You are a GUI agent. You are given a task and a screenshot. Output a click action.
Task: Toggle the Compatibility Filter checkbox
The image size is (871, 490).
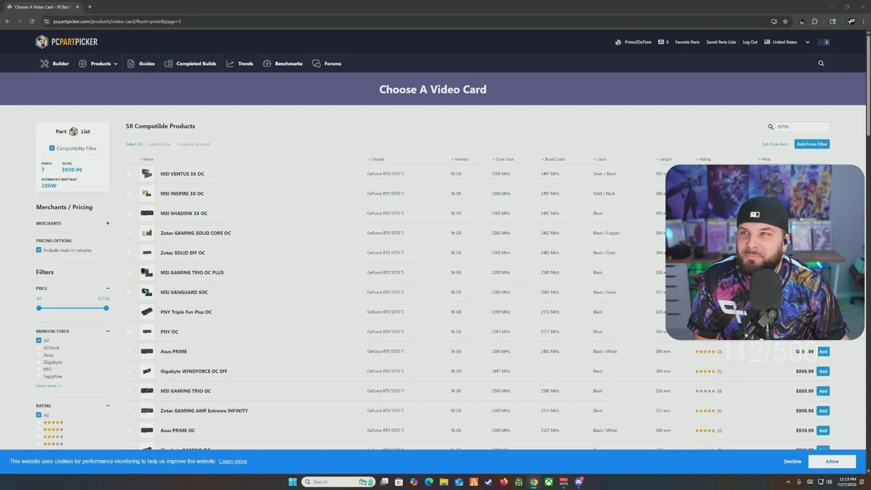pos(52,148)
